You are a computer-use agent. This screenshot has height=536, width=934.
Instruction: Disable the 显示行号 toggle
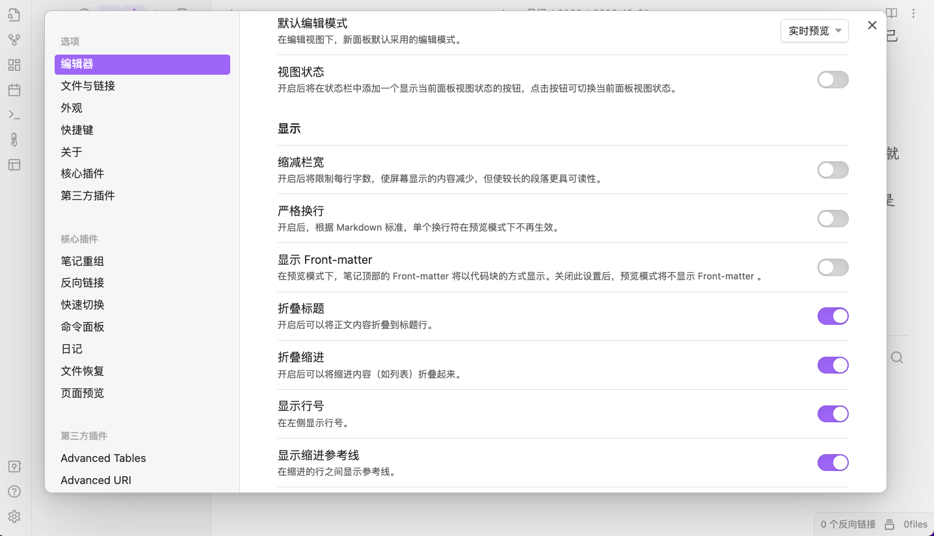click(833, 414)
